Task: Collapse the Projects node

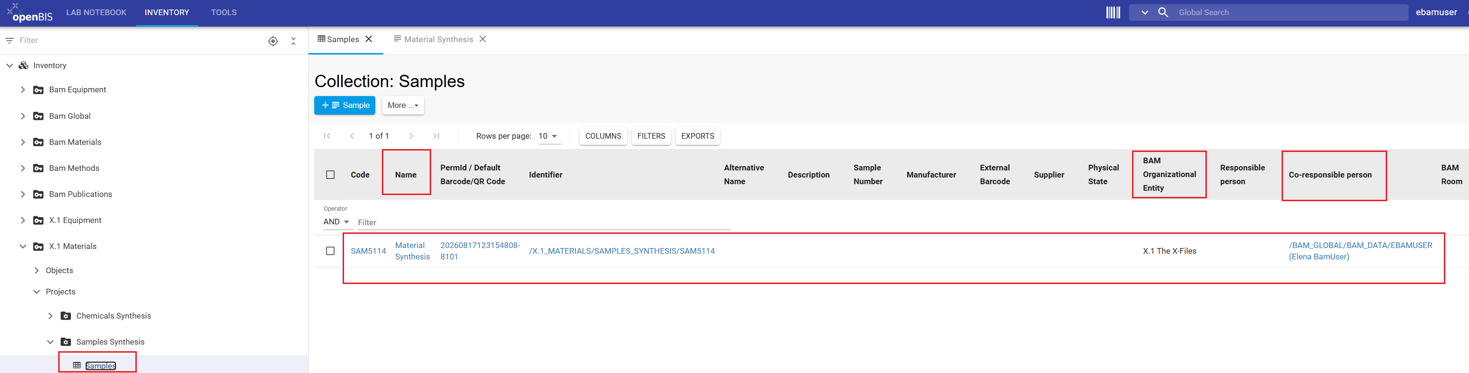Action: tap(36, 292)
